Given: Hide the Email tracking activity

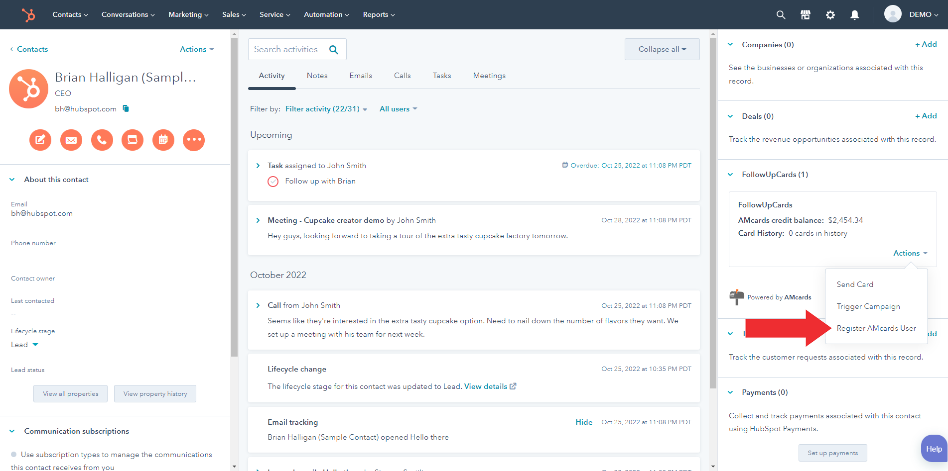Looking at the screenshot, I should [584, 422].
